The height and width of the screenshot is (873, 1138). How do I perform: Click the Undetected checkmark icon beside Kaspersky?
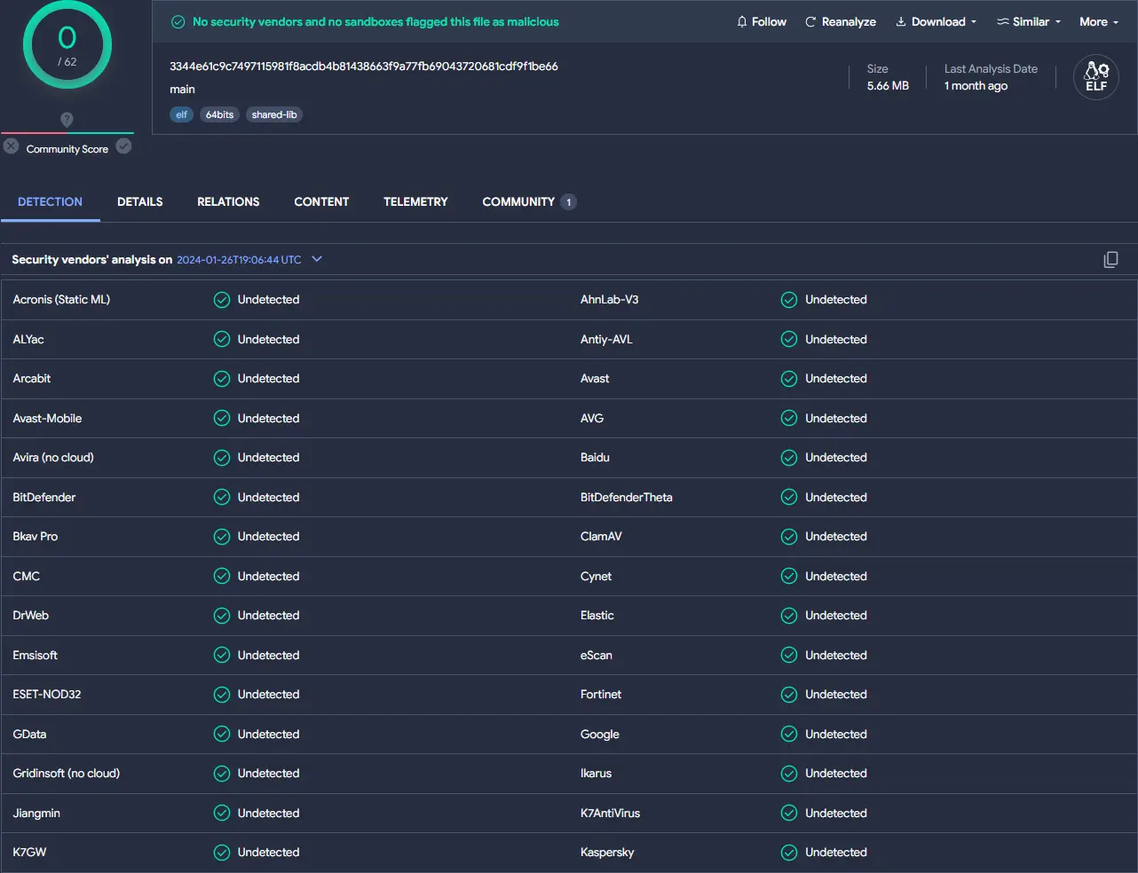(788, 852)
